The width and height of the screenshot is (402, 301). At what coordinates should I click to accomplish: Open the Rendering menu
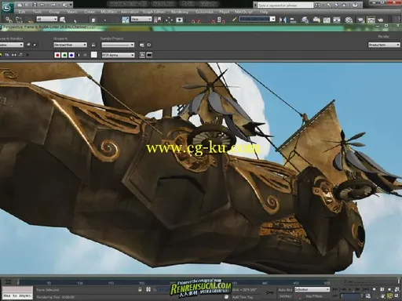(x=180, y=12)
